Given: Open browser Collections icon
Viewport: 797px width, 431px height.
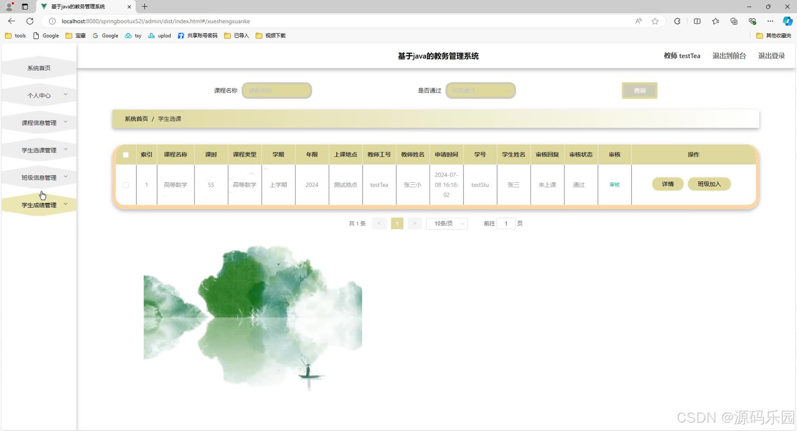Looking at the screenshot, I should point(734,21).
